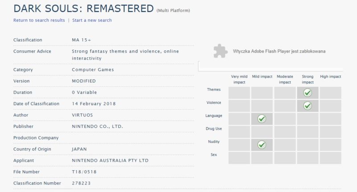The image size is (357, 192).
Task: Click the blocked Flash plugin puzzle icon
Action: [x=219, y=51]
